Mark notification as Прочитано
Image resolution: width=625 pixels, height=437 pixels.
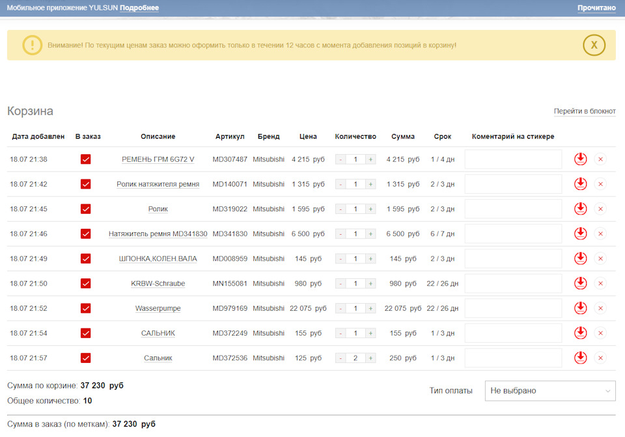(x=596, y=8)
